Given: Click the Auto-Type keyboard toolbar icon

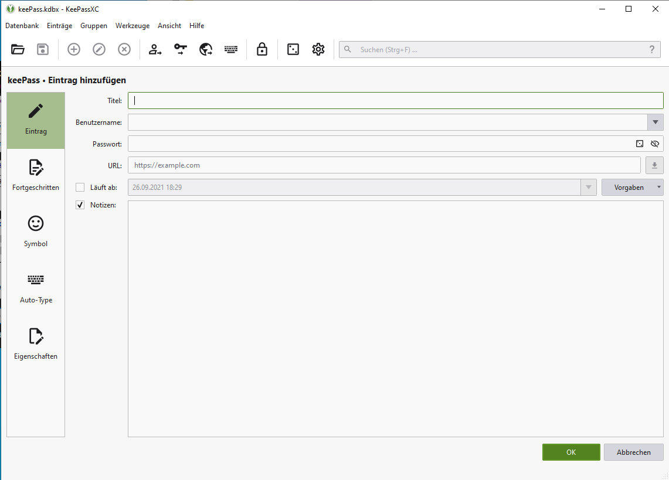Looking at the screenshot, I should click(x=231, y=50).
